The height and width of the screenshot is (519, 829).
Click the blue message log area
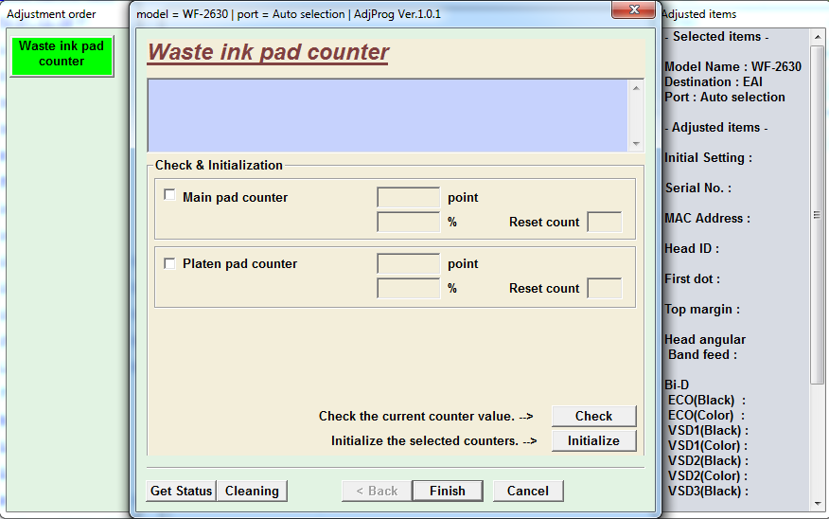coord(388,116)
